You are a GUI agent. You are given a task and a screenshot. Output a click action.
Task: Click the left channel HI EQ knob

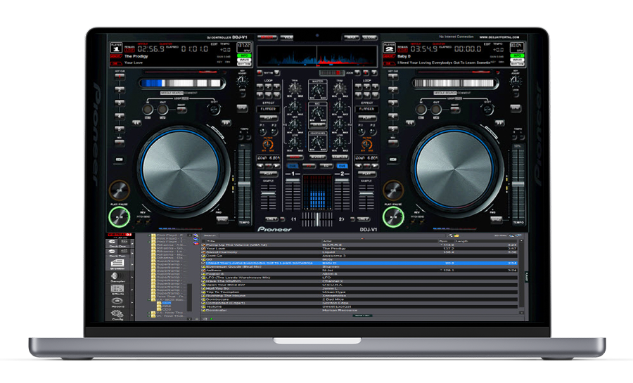point(295,106)
